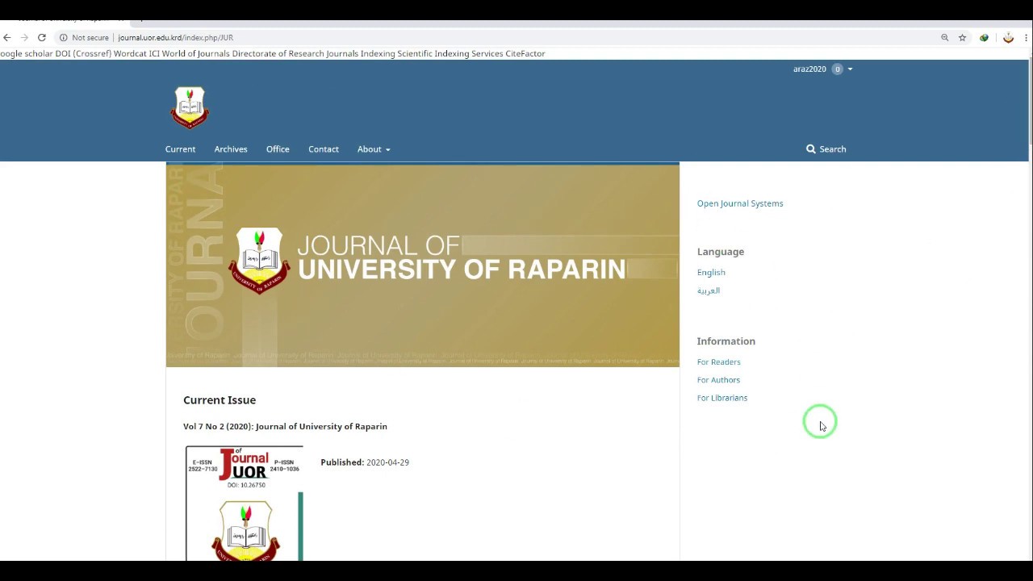This screenshot has height=581, width=1033.
Task: Click the Not secure info icon
Action: tap(63, 37)
